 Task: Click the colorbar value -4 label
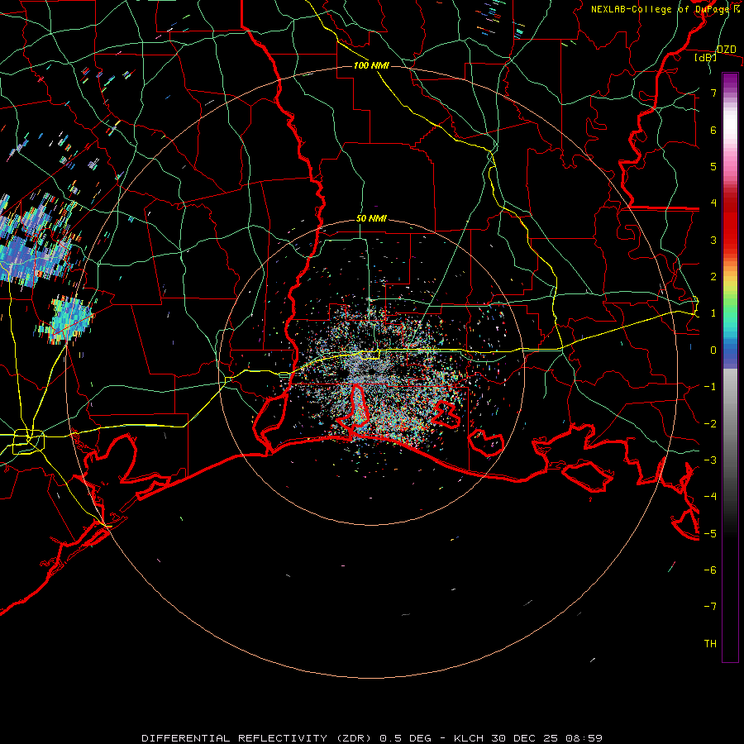710,497
